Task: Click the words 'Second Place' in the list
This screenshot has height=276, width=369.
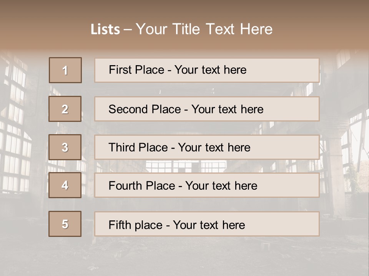Action: [x=145, y=109]
